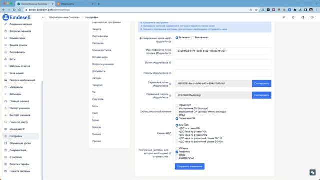Screen dimensions: 320x180
Task: Open Шаблоны ответов sidebar item
Action: [20, 66]
